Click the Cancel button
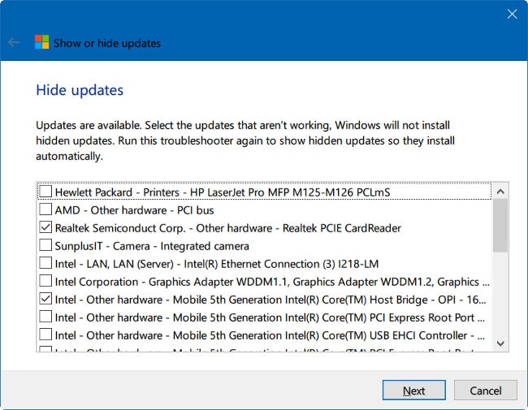Screen dimensions: 528x410 click(x=485, y=391)
